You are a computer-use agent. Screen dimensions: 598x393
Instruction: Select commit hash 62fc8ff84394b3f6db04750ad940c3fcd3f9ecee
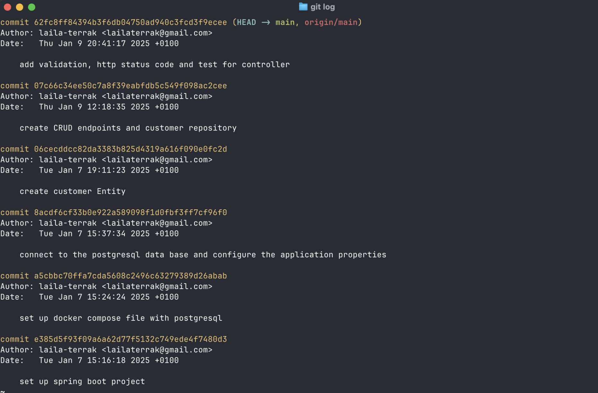[130, 22]
